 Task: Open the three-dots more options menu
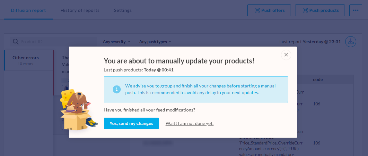pyautogui.click(x=355, y=10)
